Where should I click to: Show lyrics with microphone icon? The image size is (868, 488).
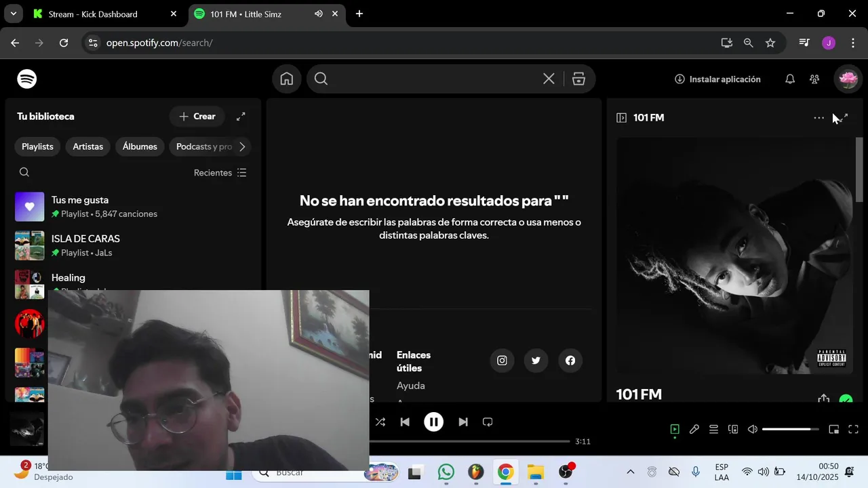coord(694,429)
